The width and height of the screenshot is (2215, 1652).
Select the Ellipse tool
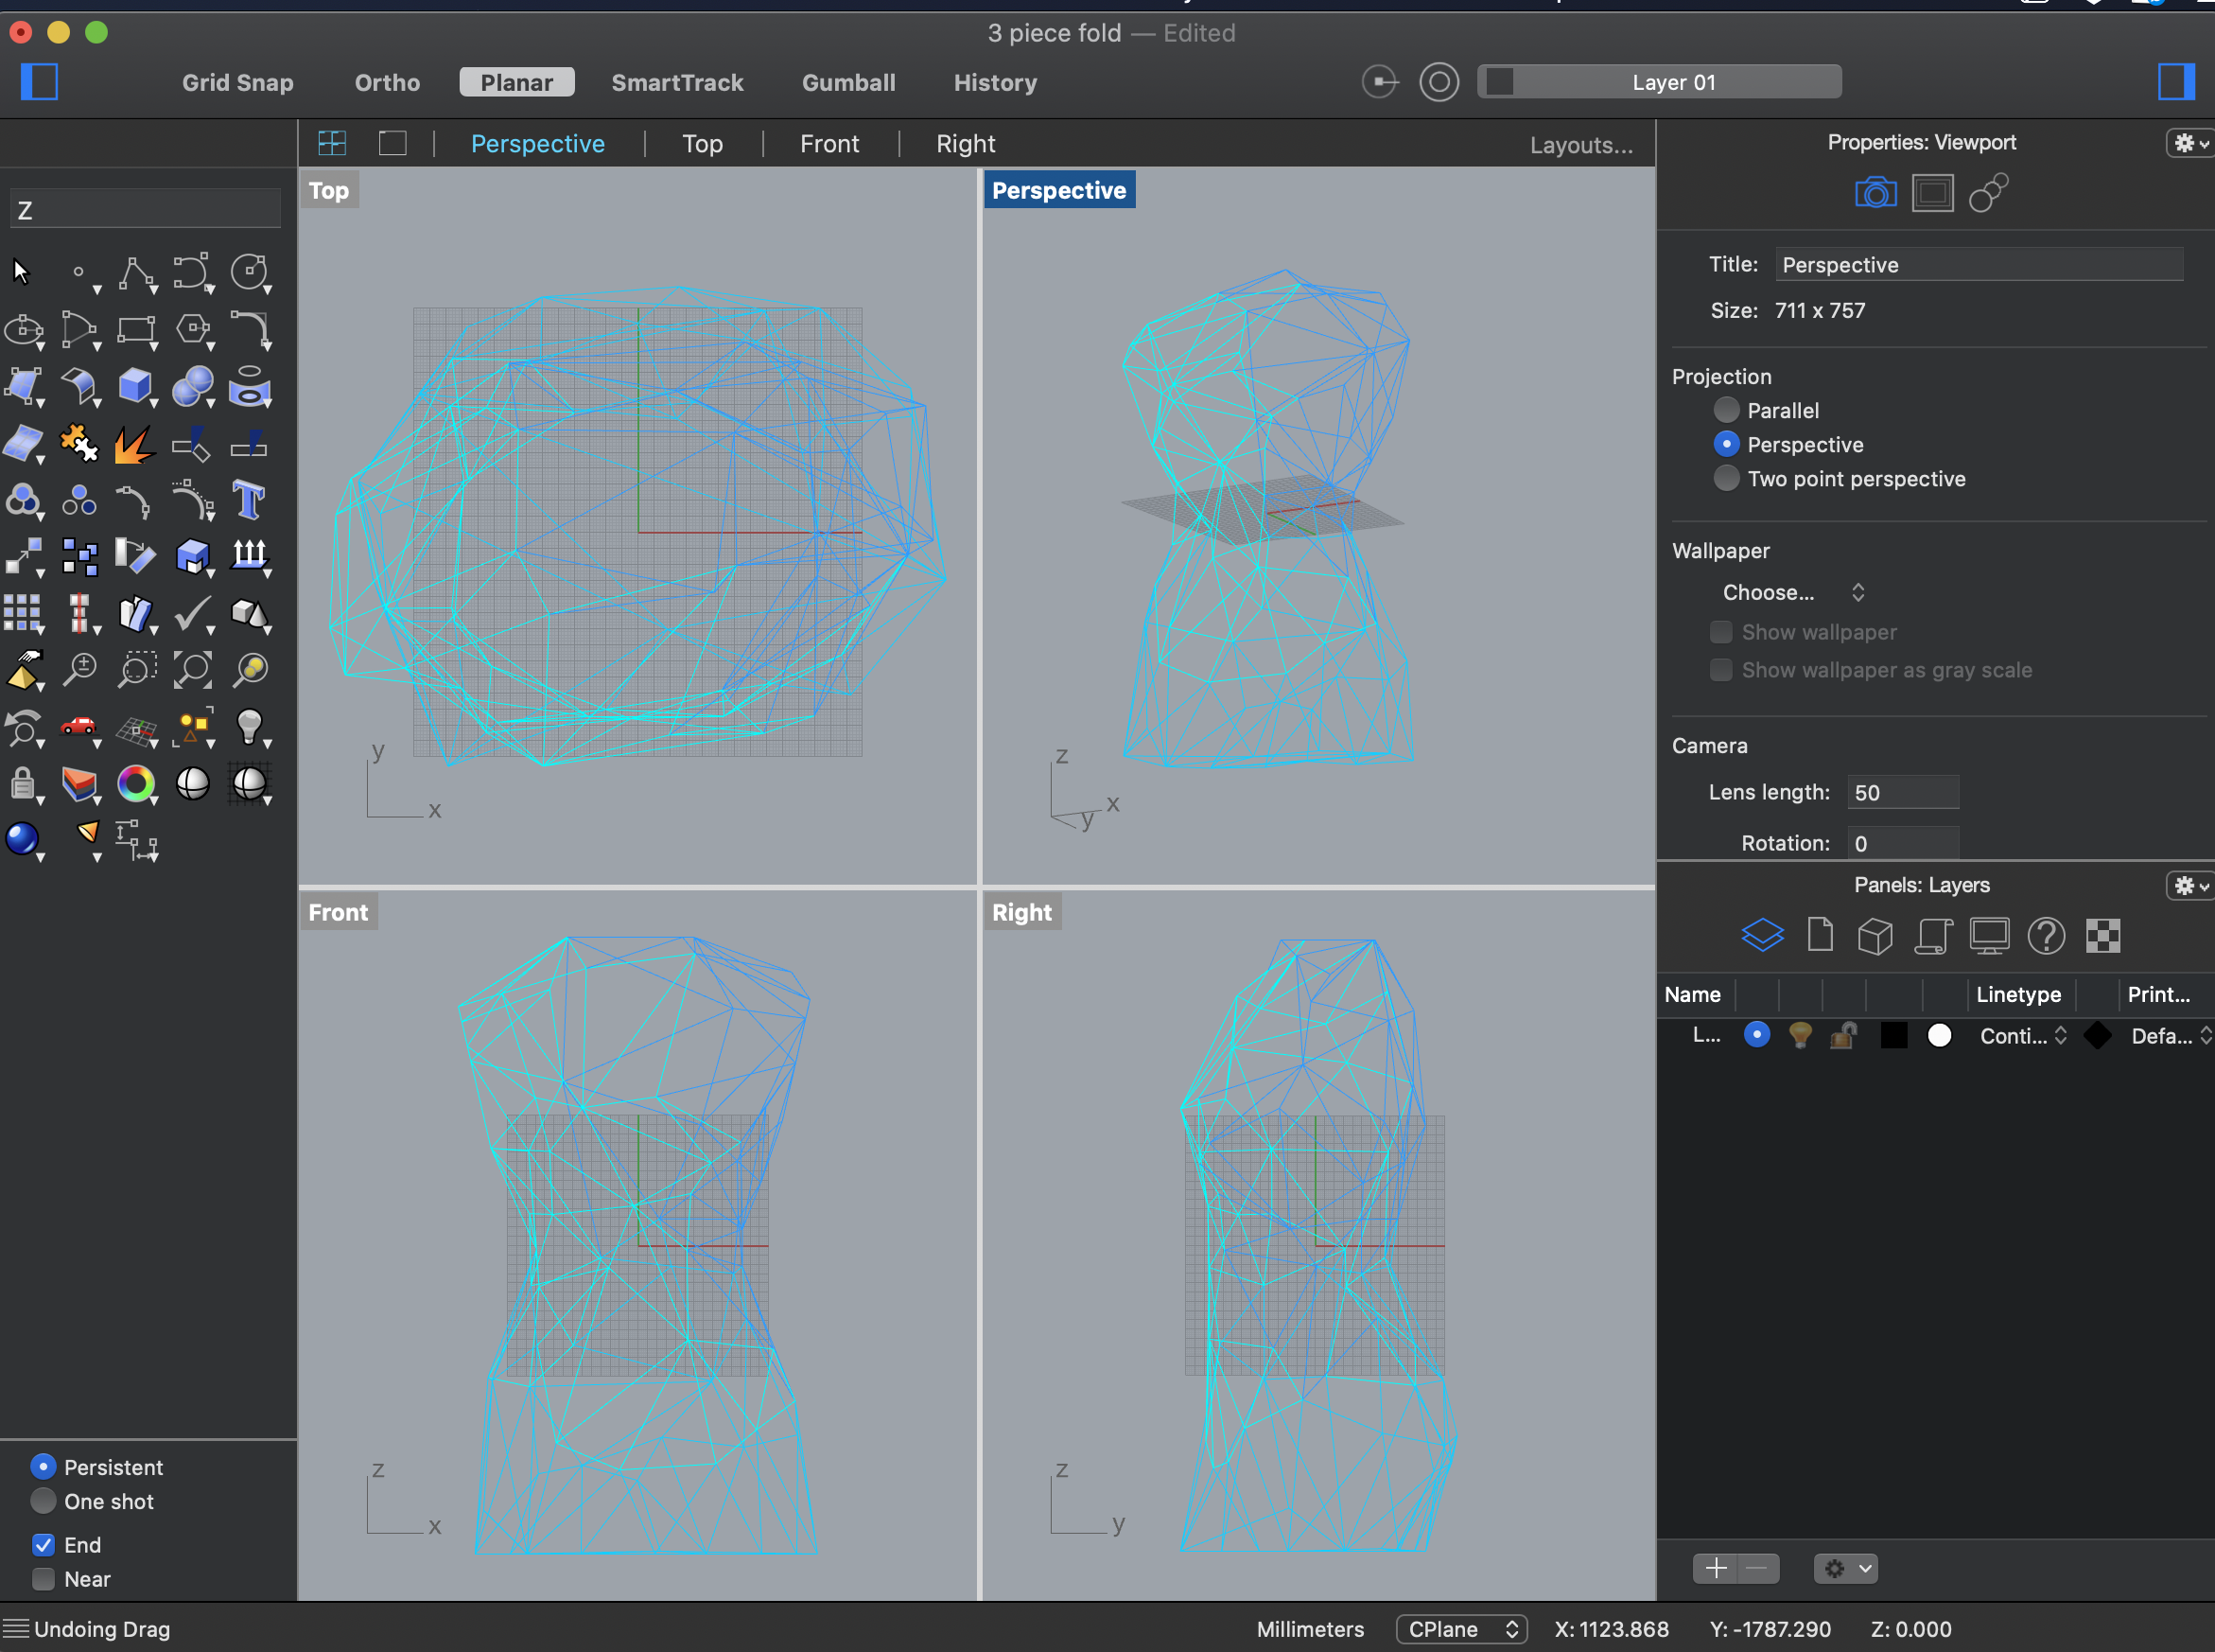point(24,329)
